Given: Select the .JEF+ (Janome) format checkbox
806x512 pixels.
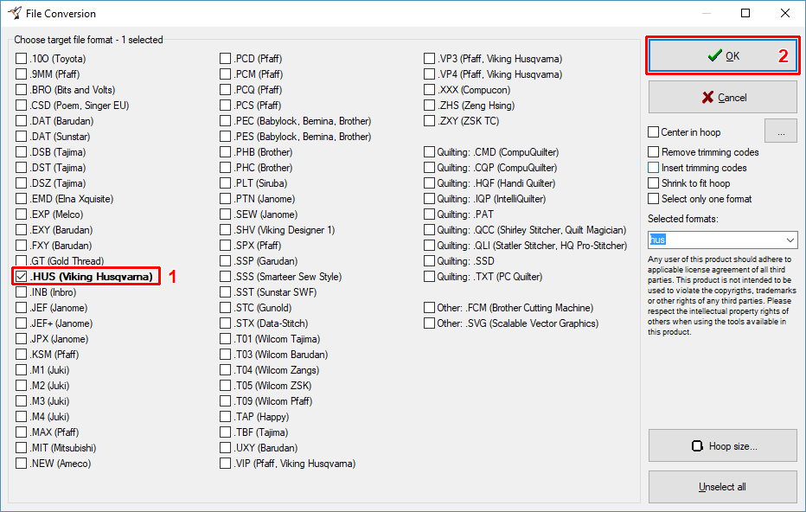Looking at the screenshot, I should click(x=21, y=323).
